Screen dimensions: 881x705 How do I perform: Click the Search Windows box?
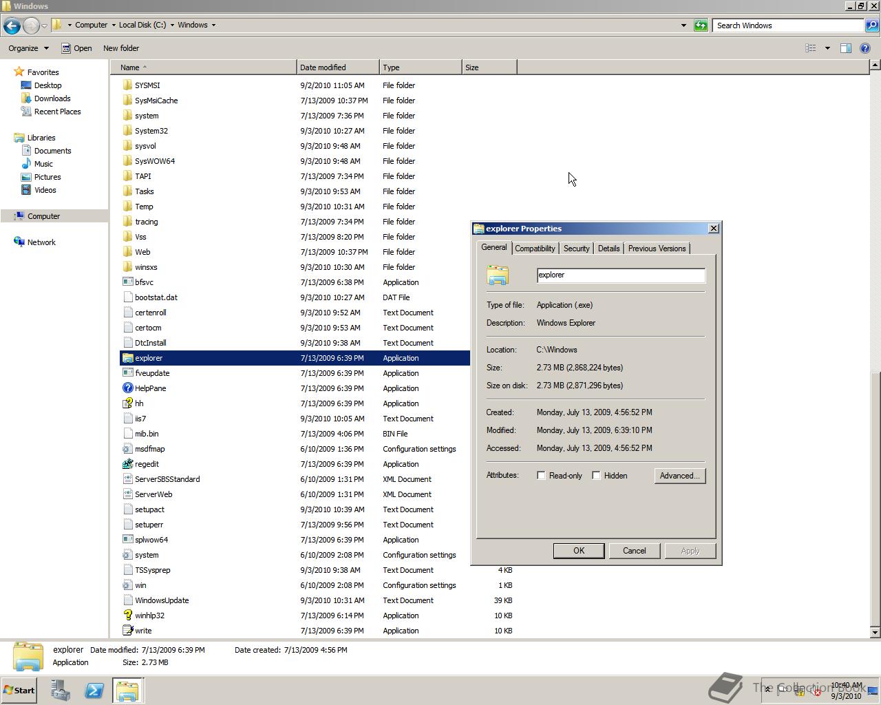pyautogui.click(x=788, y=25)
